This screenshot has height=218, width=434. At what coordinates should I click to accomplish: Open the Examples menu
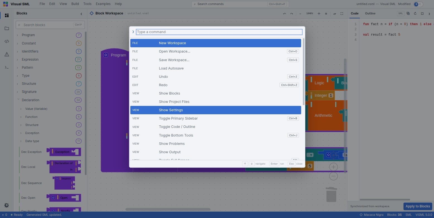coord(103,4)
